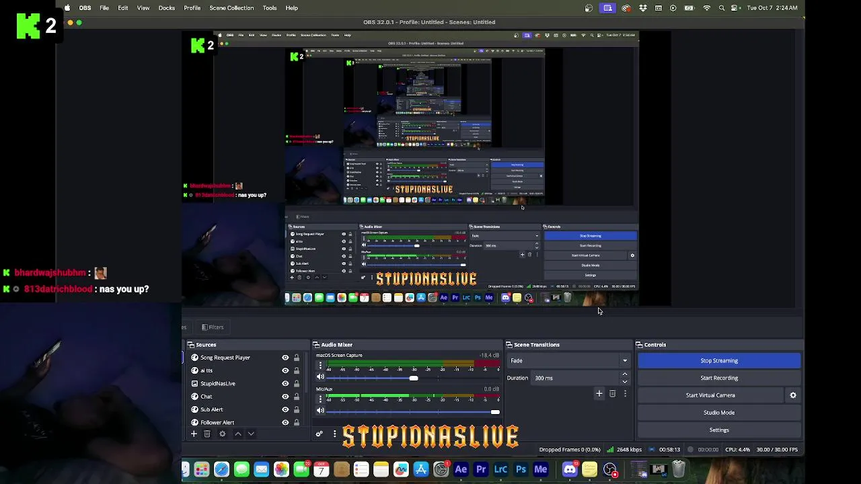
Task: Lock the StupidNasLive source
Action: pyautogui.click(x=296, y=384)
